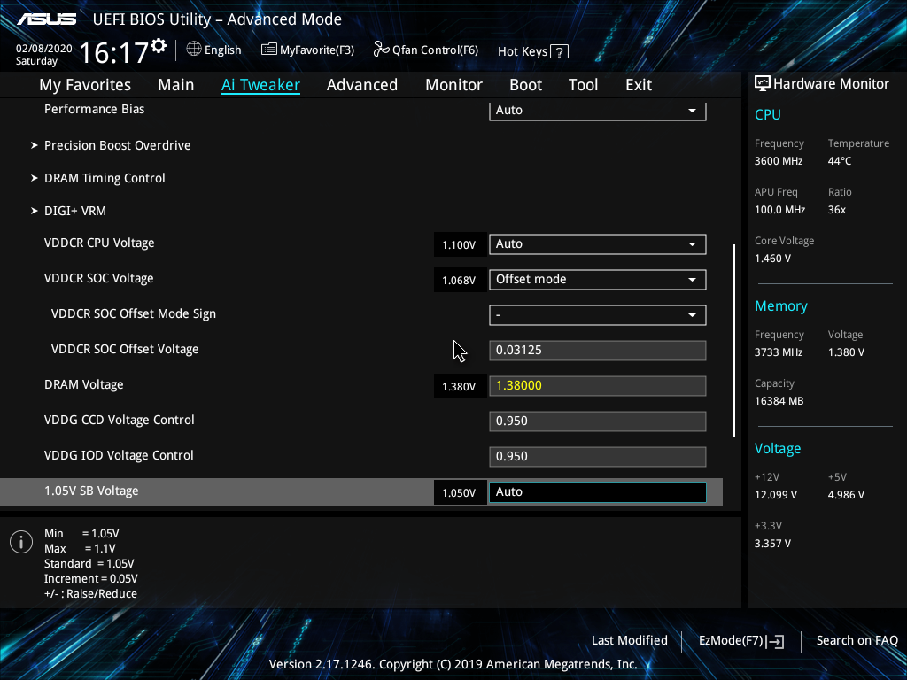Screen dimensions: 907x680
Task: Click the Hardware Monitor screen icon
Action: (x=763, y=84)
